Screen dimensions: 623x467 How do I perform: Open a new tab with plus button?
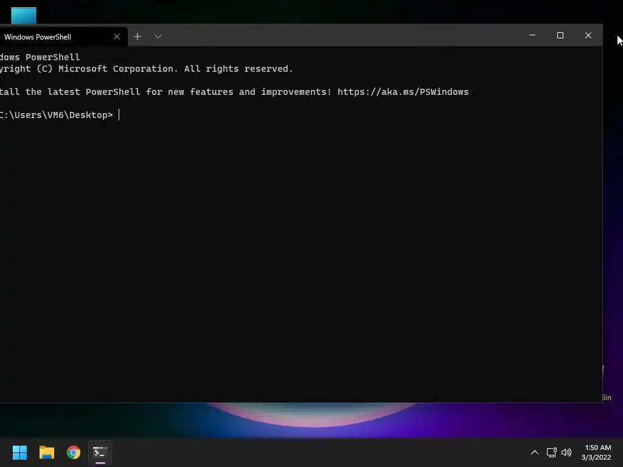[137, 36]
